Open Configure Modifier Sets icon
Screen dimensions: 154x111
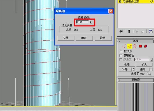[151, 31]
